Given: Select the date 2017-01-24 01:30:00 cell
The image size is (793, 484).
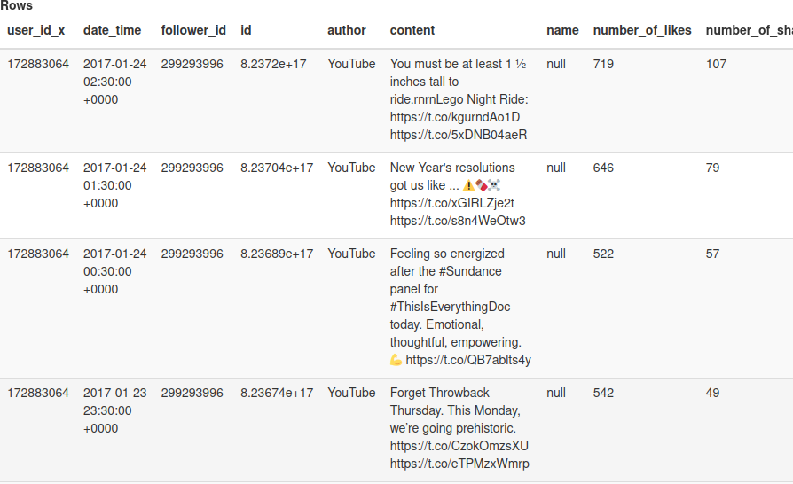Looking at the screenshot, I should [115, 185].
